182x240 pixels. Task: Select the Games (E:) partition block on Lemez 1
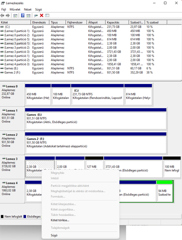(96, 118)
